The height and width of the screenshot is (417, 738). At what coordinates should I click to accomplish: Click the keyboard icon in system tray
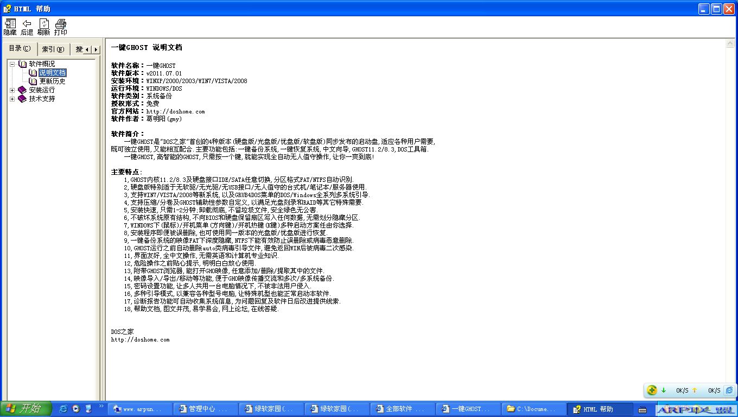[x=642, y=409]
